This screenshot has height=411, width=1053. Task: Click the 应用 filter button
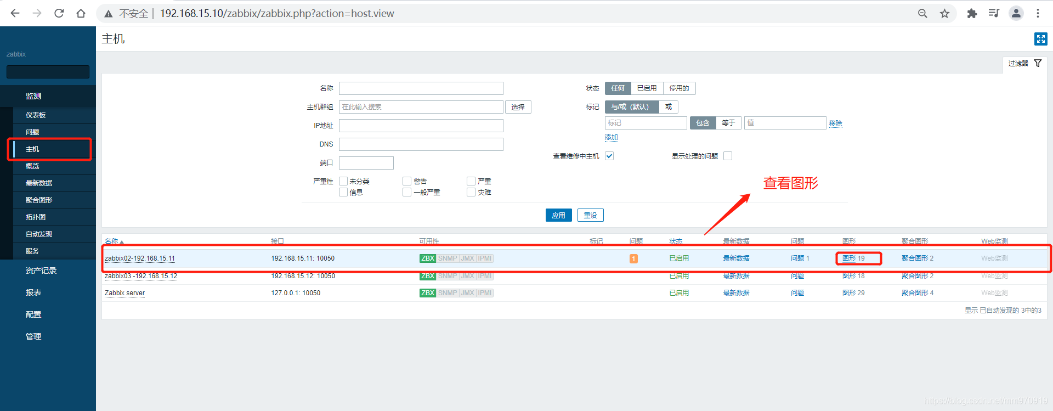(x=559, y=215)
